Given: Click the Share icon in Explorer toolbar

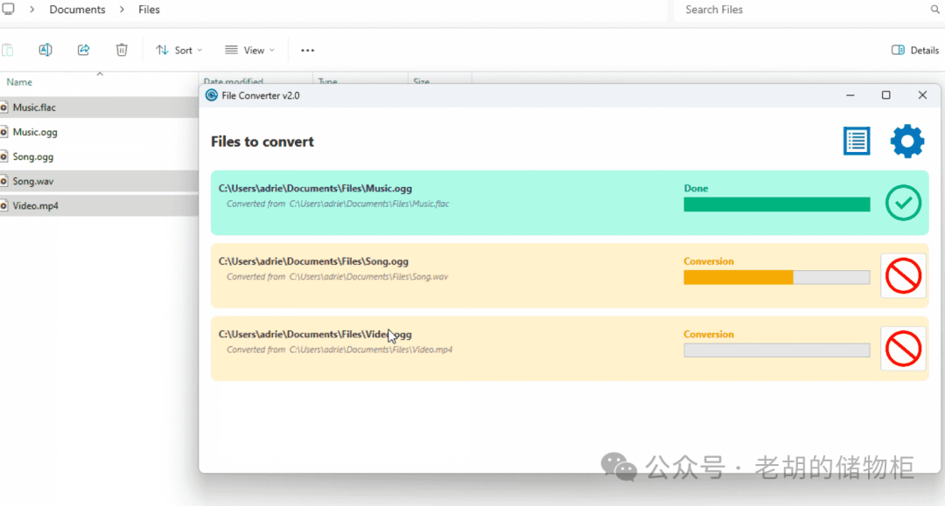Looking at the screenshot, I should 83,50.
